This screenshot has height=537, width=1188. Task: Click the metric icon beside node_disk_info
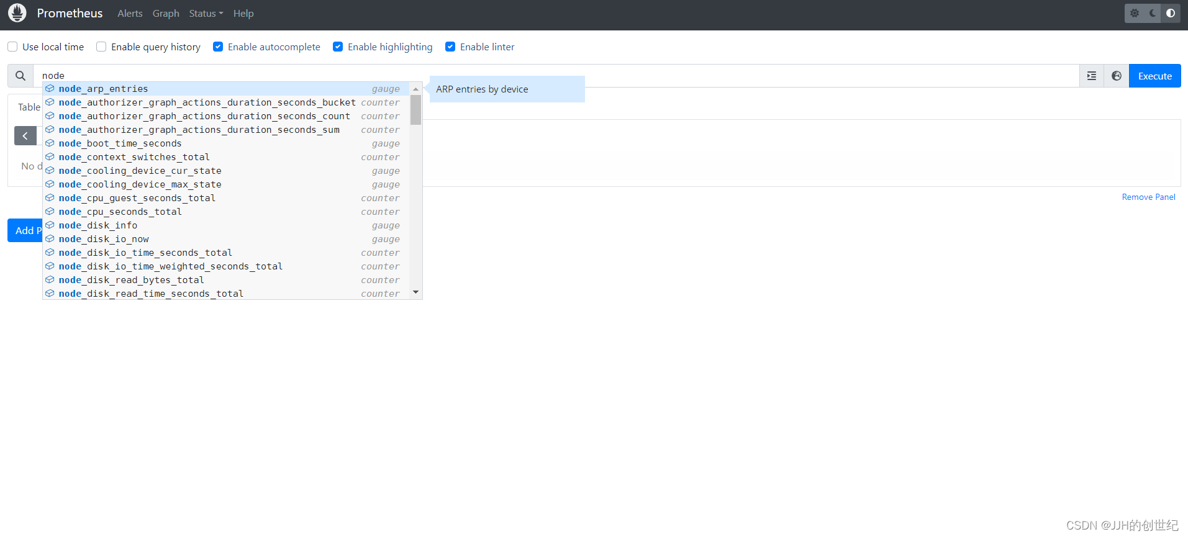click(x=50, y=225)
